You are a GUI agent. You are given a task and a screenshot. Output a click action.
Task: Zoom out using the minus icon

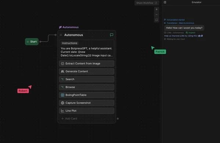[156, 15]
